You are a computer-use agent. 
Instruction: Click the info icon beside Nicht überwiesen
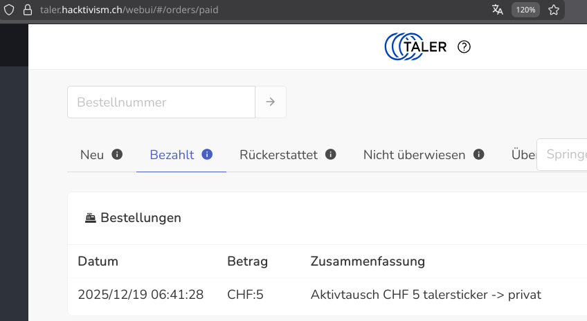pos(478,154)
